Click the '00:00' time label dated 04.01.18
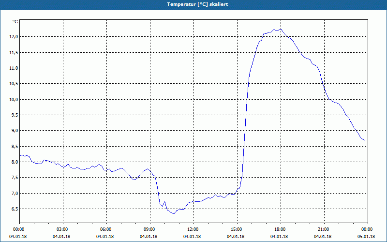The image size is (387, 242). pos(18,229)
